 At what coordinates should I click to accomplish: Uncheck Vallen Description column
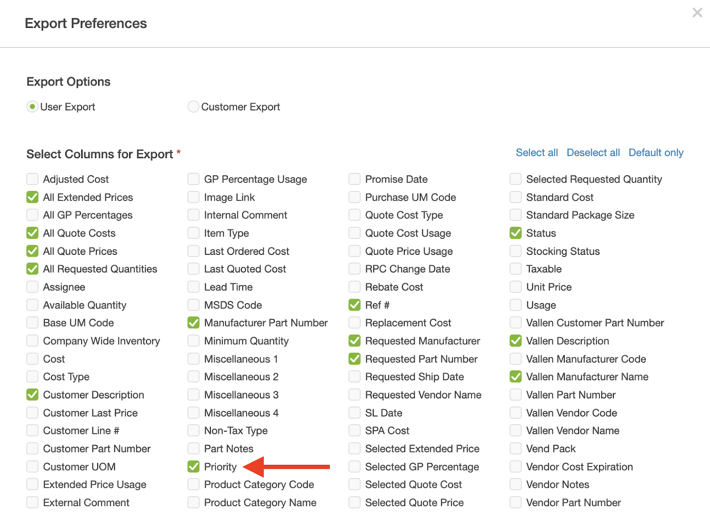[x=516, y=341]
